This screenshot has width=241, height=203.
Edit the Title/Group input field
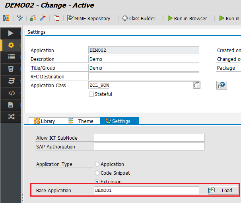[144, 68]
